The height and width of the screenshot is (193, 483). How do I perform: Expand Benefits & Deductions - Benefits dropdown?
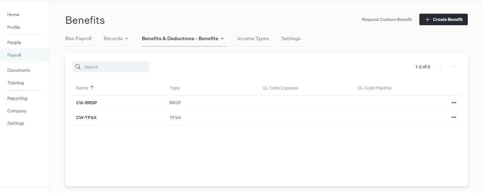(183, 39)
